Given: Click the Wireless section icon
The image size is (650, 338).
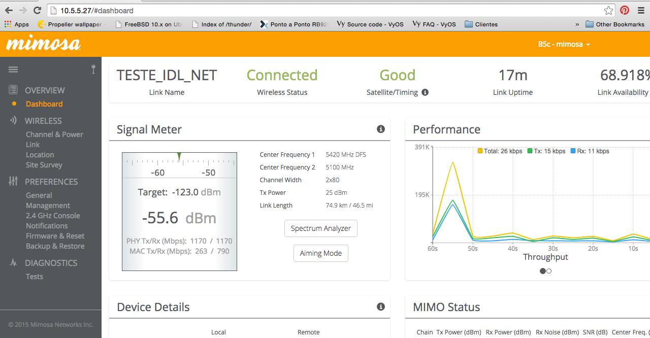Looking at the screenshot, I should click(13, 120).
